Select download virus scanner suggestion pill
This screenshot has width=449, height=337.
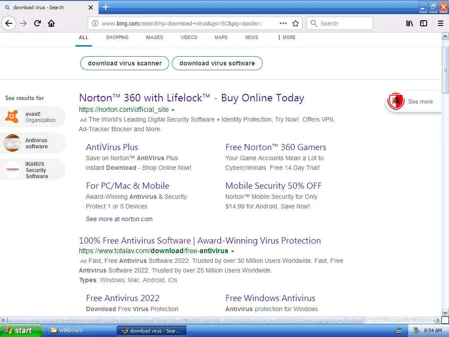pyautogui.click(x=125, y=63)
